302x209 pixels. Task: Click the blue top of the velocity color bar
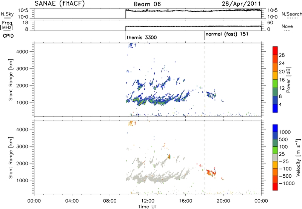[275, 128]
